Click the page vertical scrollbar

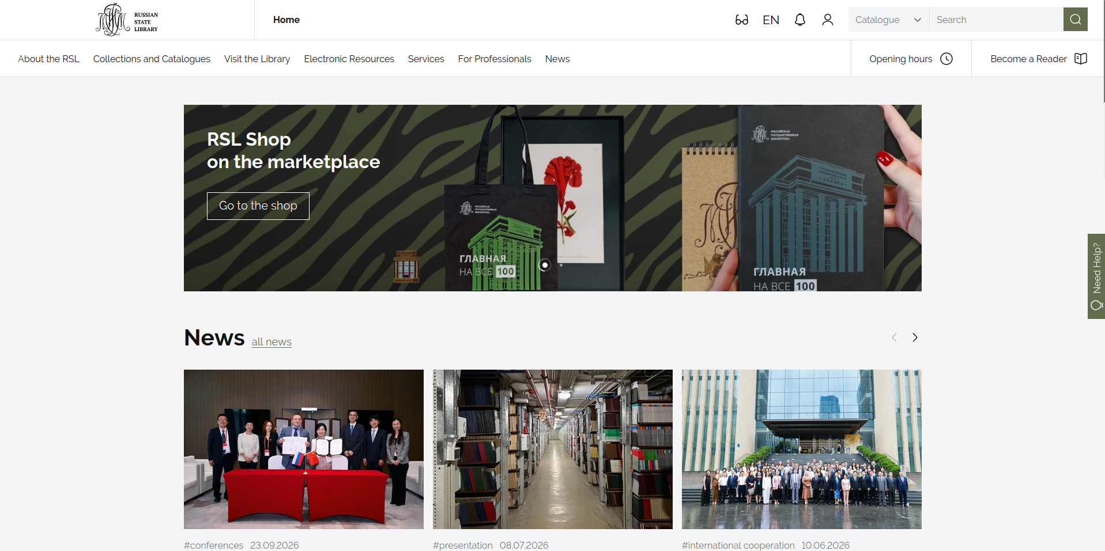click(1103, 52)
